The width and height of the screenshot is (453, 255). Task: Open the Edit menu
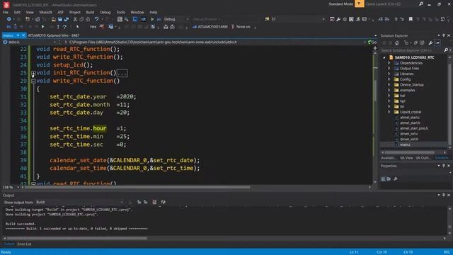click(x=17, y=12)
